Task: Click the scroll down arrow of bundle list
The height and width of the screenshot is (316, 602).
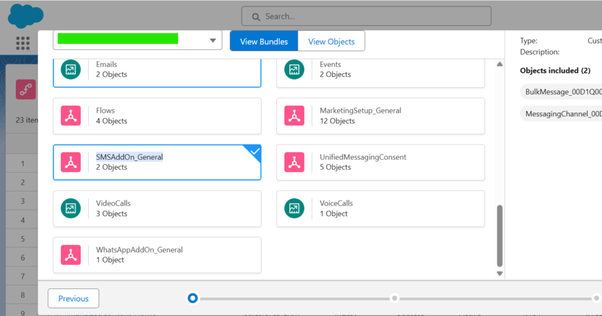Action: [x=500, y=274]
